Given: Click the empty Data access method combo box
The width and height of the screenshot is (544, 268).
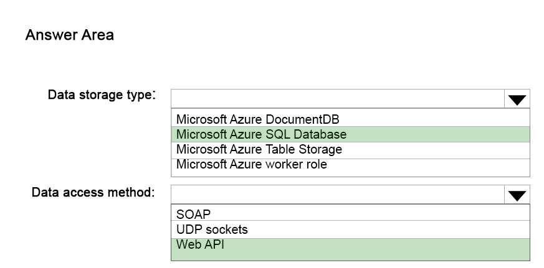Looking at the screenshot, I should (x=338, y=195).
